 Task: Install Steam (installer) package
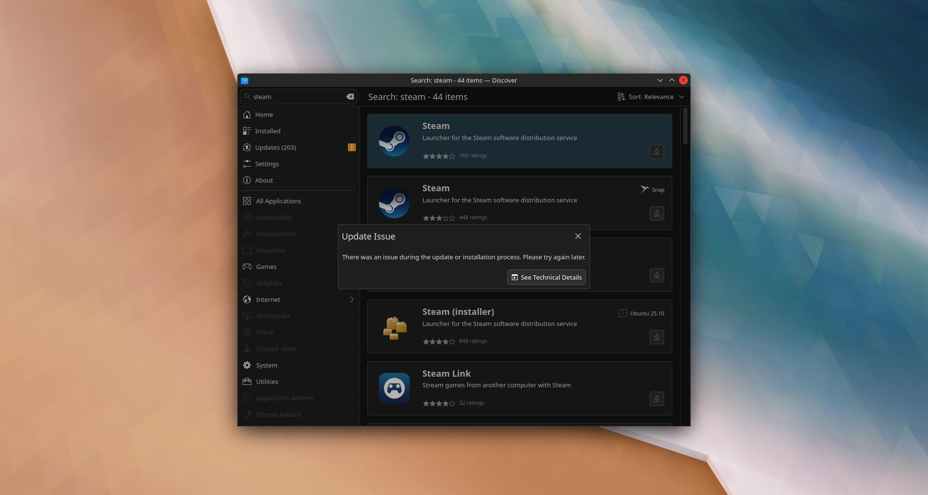click(657, 337)
